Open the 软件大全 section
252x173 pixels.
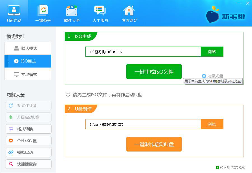click(x=72, y=13)
